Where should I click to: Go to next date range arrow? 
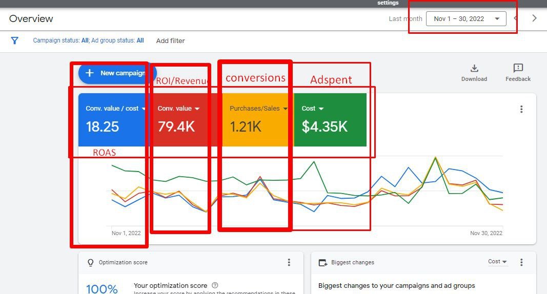(x=534, y=18)
